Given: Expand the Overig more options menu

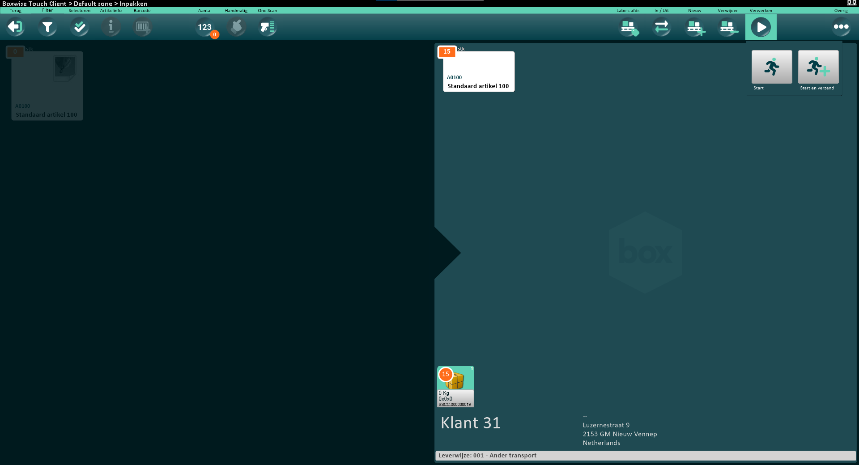Looking at the screenshot, I should click(841, 27).
